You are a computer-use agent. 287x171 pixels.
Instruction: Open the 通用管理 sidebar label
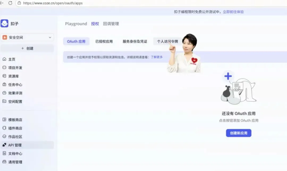click(x=15, y=162)
